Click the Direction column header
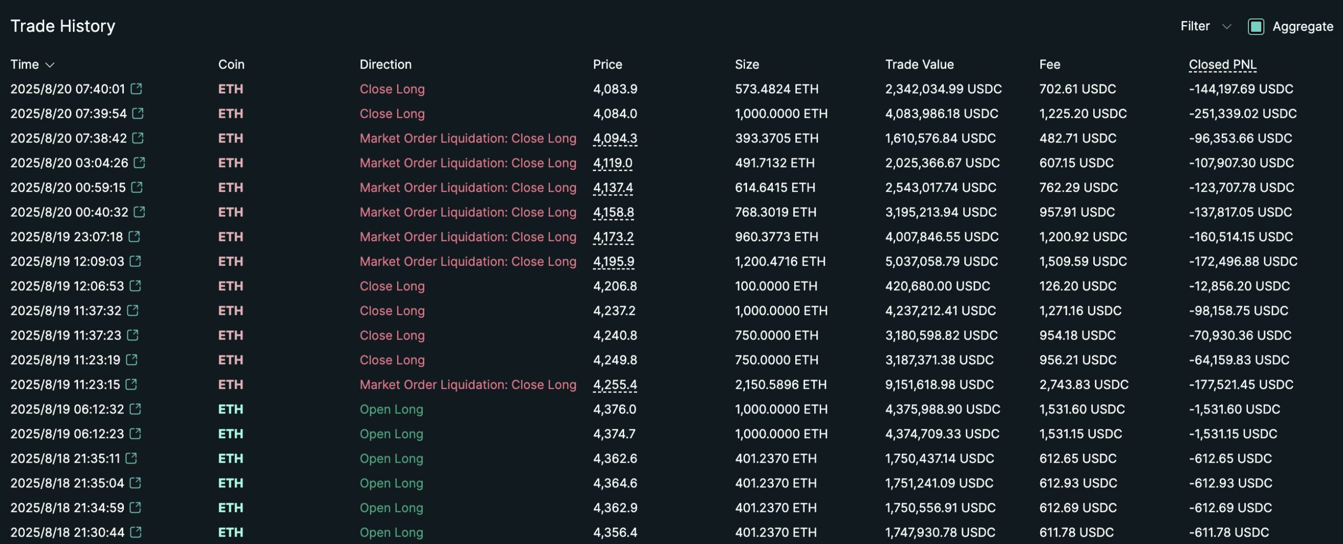Image resolution: width=1343 pixels, height=544 pixels. click(385, 64)
